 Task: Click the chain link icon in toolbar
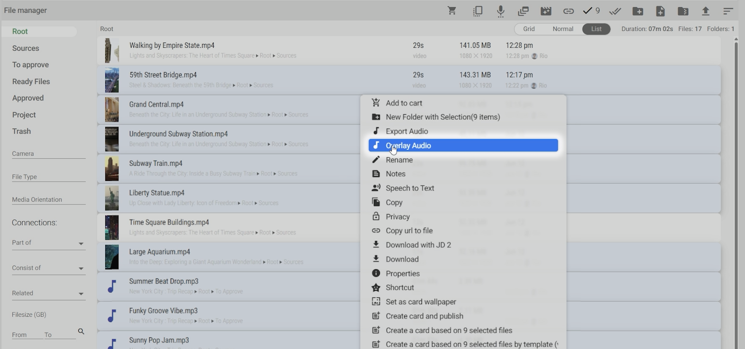tap(569, 11)
